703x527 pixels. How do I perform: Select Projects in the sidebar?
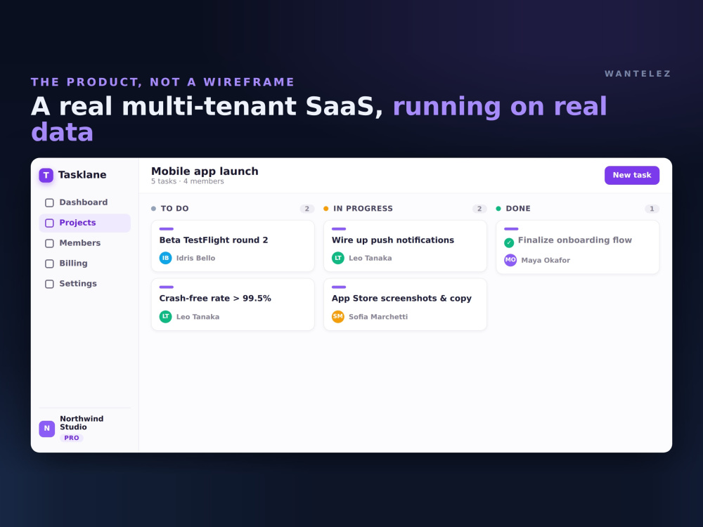pos(85,223)
